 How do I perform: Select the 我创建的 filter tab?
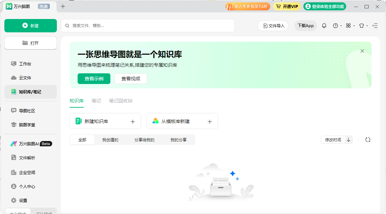[110, 140]
